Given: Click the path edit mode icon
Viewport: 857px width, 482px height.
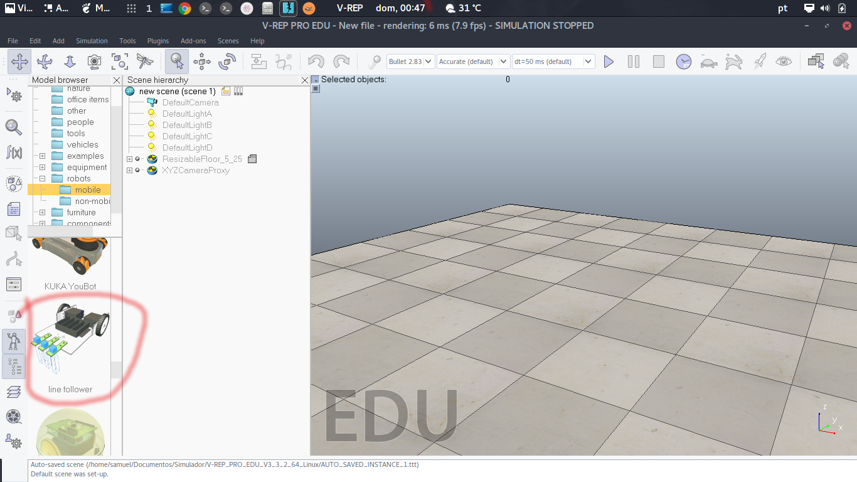Looking at the screenshot, I should click(14, 259).
